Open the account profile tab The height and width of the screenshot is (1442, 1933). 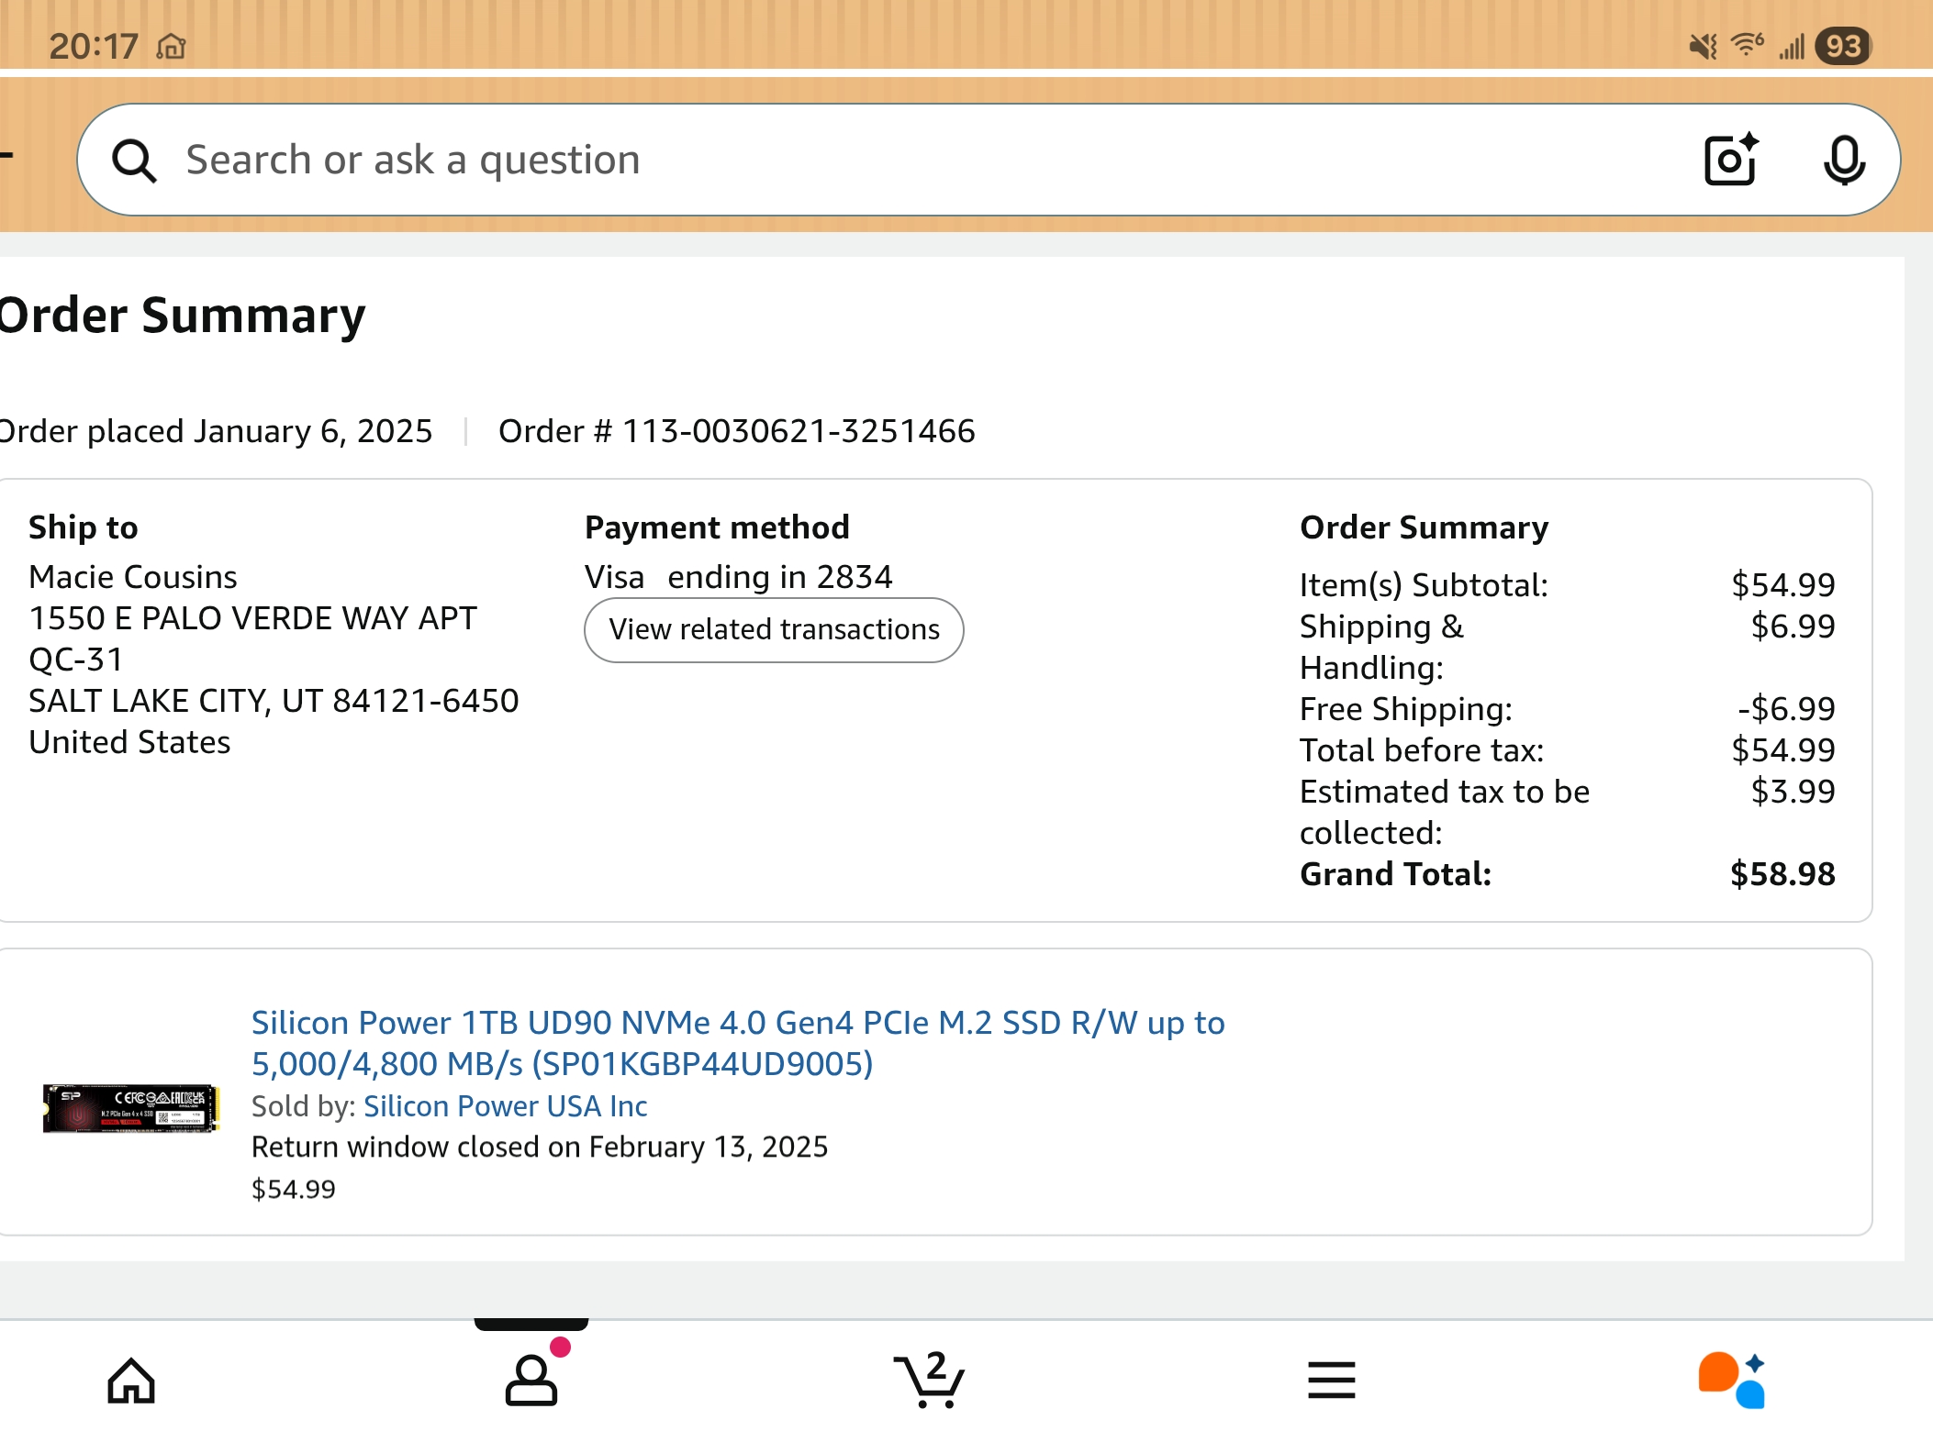pyautogui.click(x=531, y=1381)
